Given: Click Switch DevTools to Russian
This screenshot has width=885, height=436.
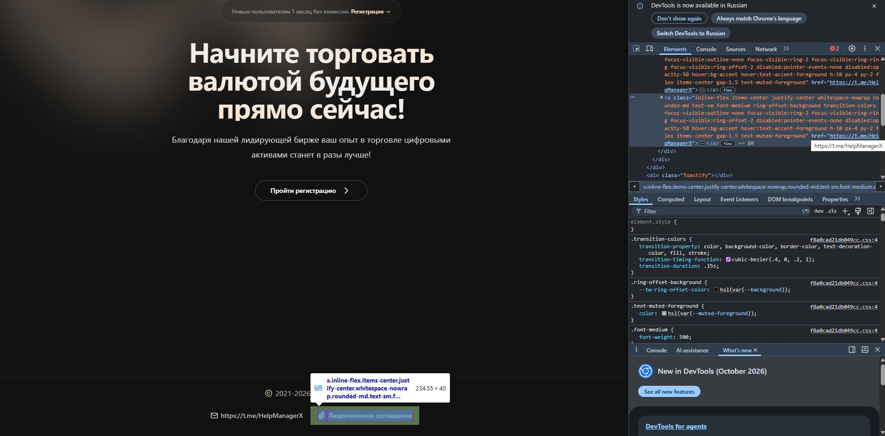Looking at the screenshot, I should coord(691,33).
